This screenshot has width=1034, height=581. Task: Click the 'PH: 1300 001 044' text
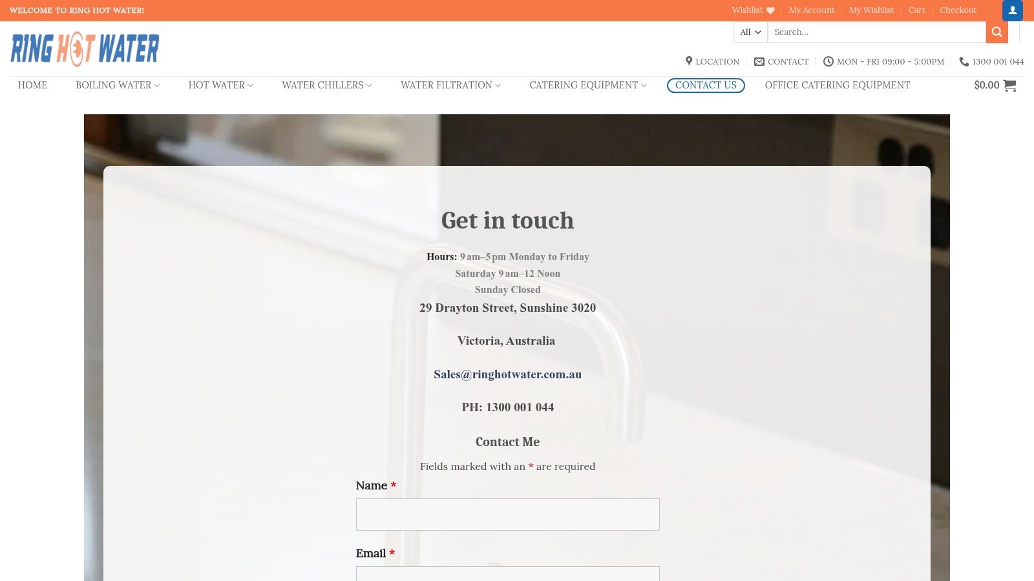pos(507,407)
